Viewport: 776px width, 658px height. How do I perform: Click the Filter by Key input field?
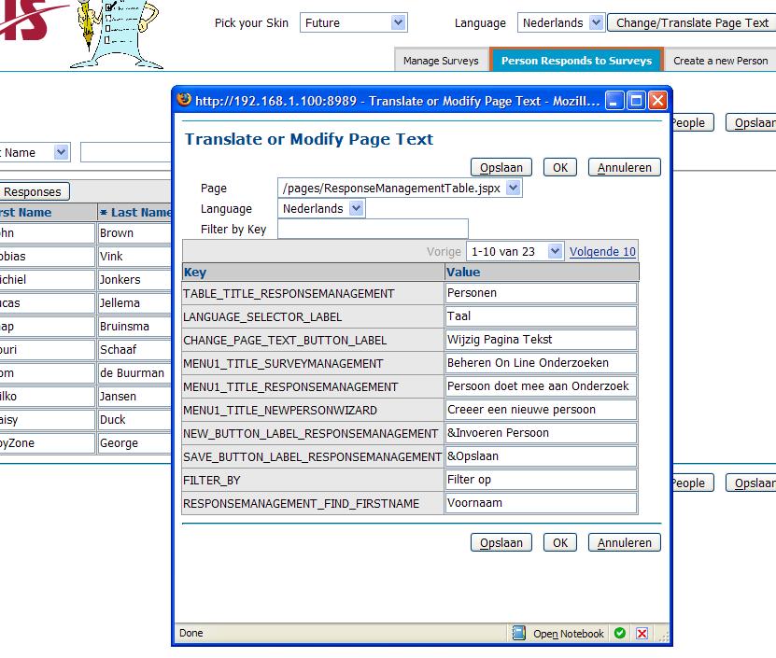373,230
